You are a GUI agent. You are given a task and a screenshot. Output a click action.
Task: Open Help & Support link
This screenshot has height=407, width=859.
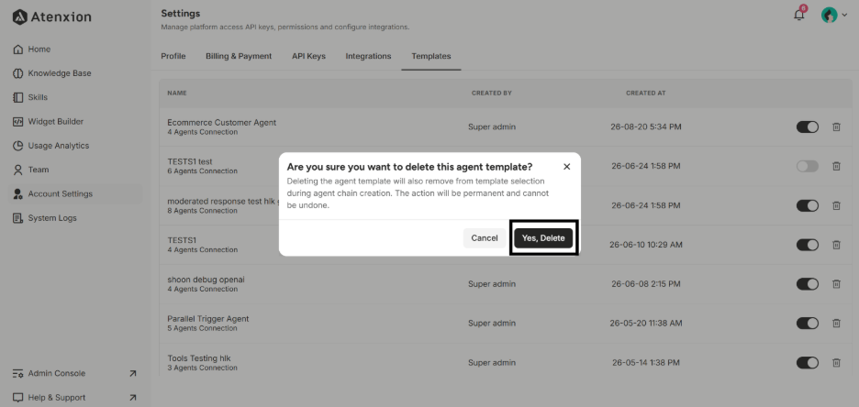coord(74,398)
